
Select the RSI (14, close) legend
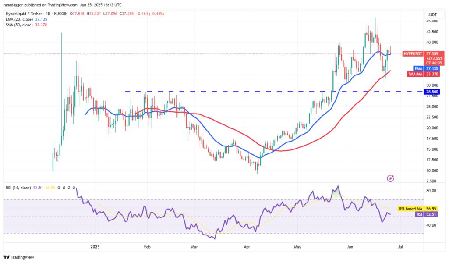[18, 188]
